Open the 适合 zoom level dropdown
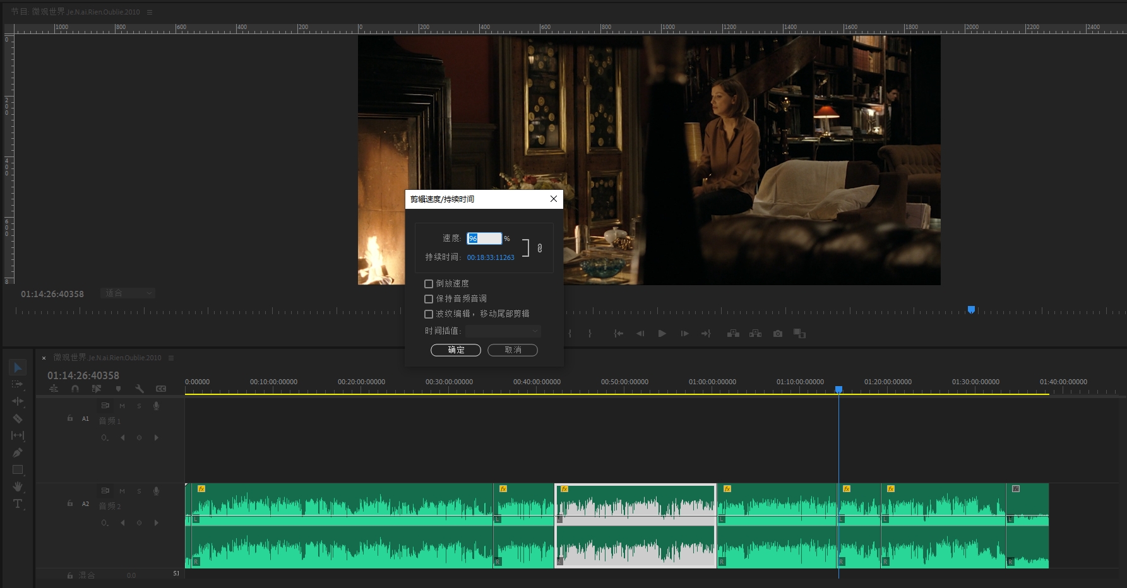The height and width of the screenshot is (588, 1127). click(x=128, y=293)
